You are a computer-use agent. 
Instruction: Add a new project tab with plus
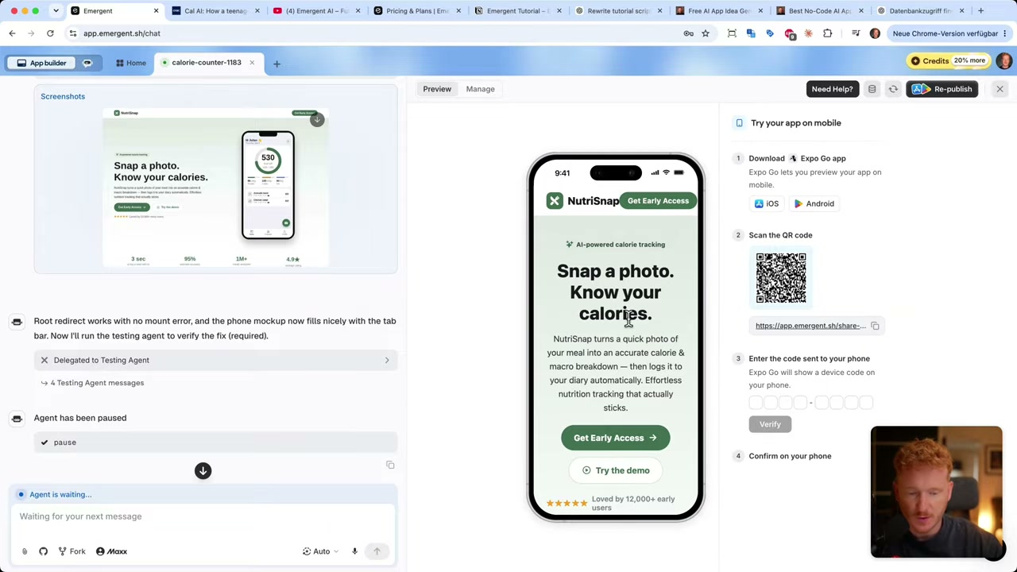(x=276, y=64)
